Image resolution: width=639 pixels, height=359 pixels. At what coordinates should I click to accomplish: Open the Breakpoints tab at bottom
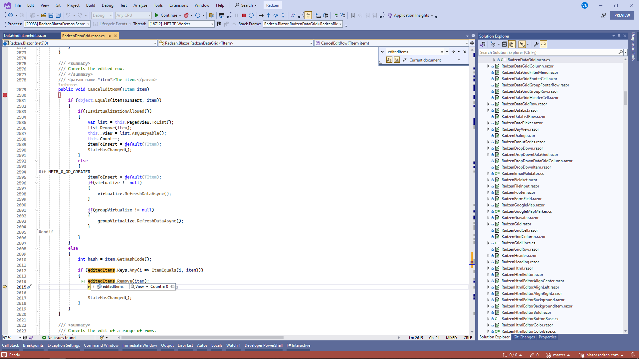pyautogui.click(x=33, y=345)
